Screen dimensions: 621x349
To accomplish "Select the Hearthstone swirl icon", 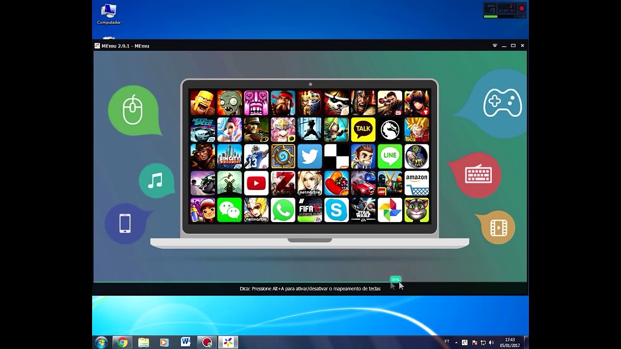I will [283, 156].
